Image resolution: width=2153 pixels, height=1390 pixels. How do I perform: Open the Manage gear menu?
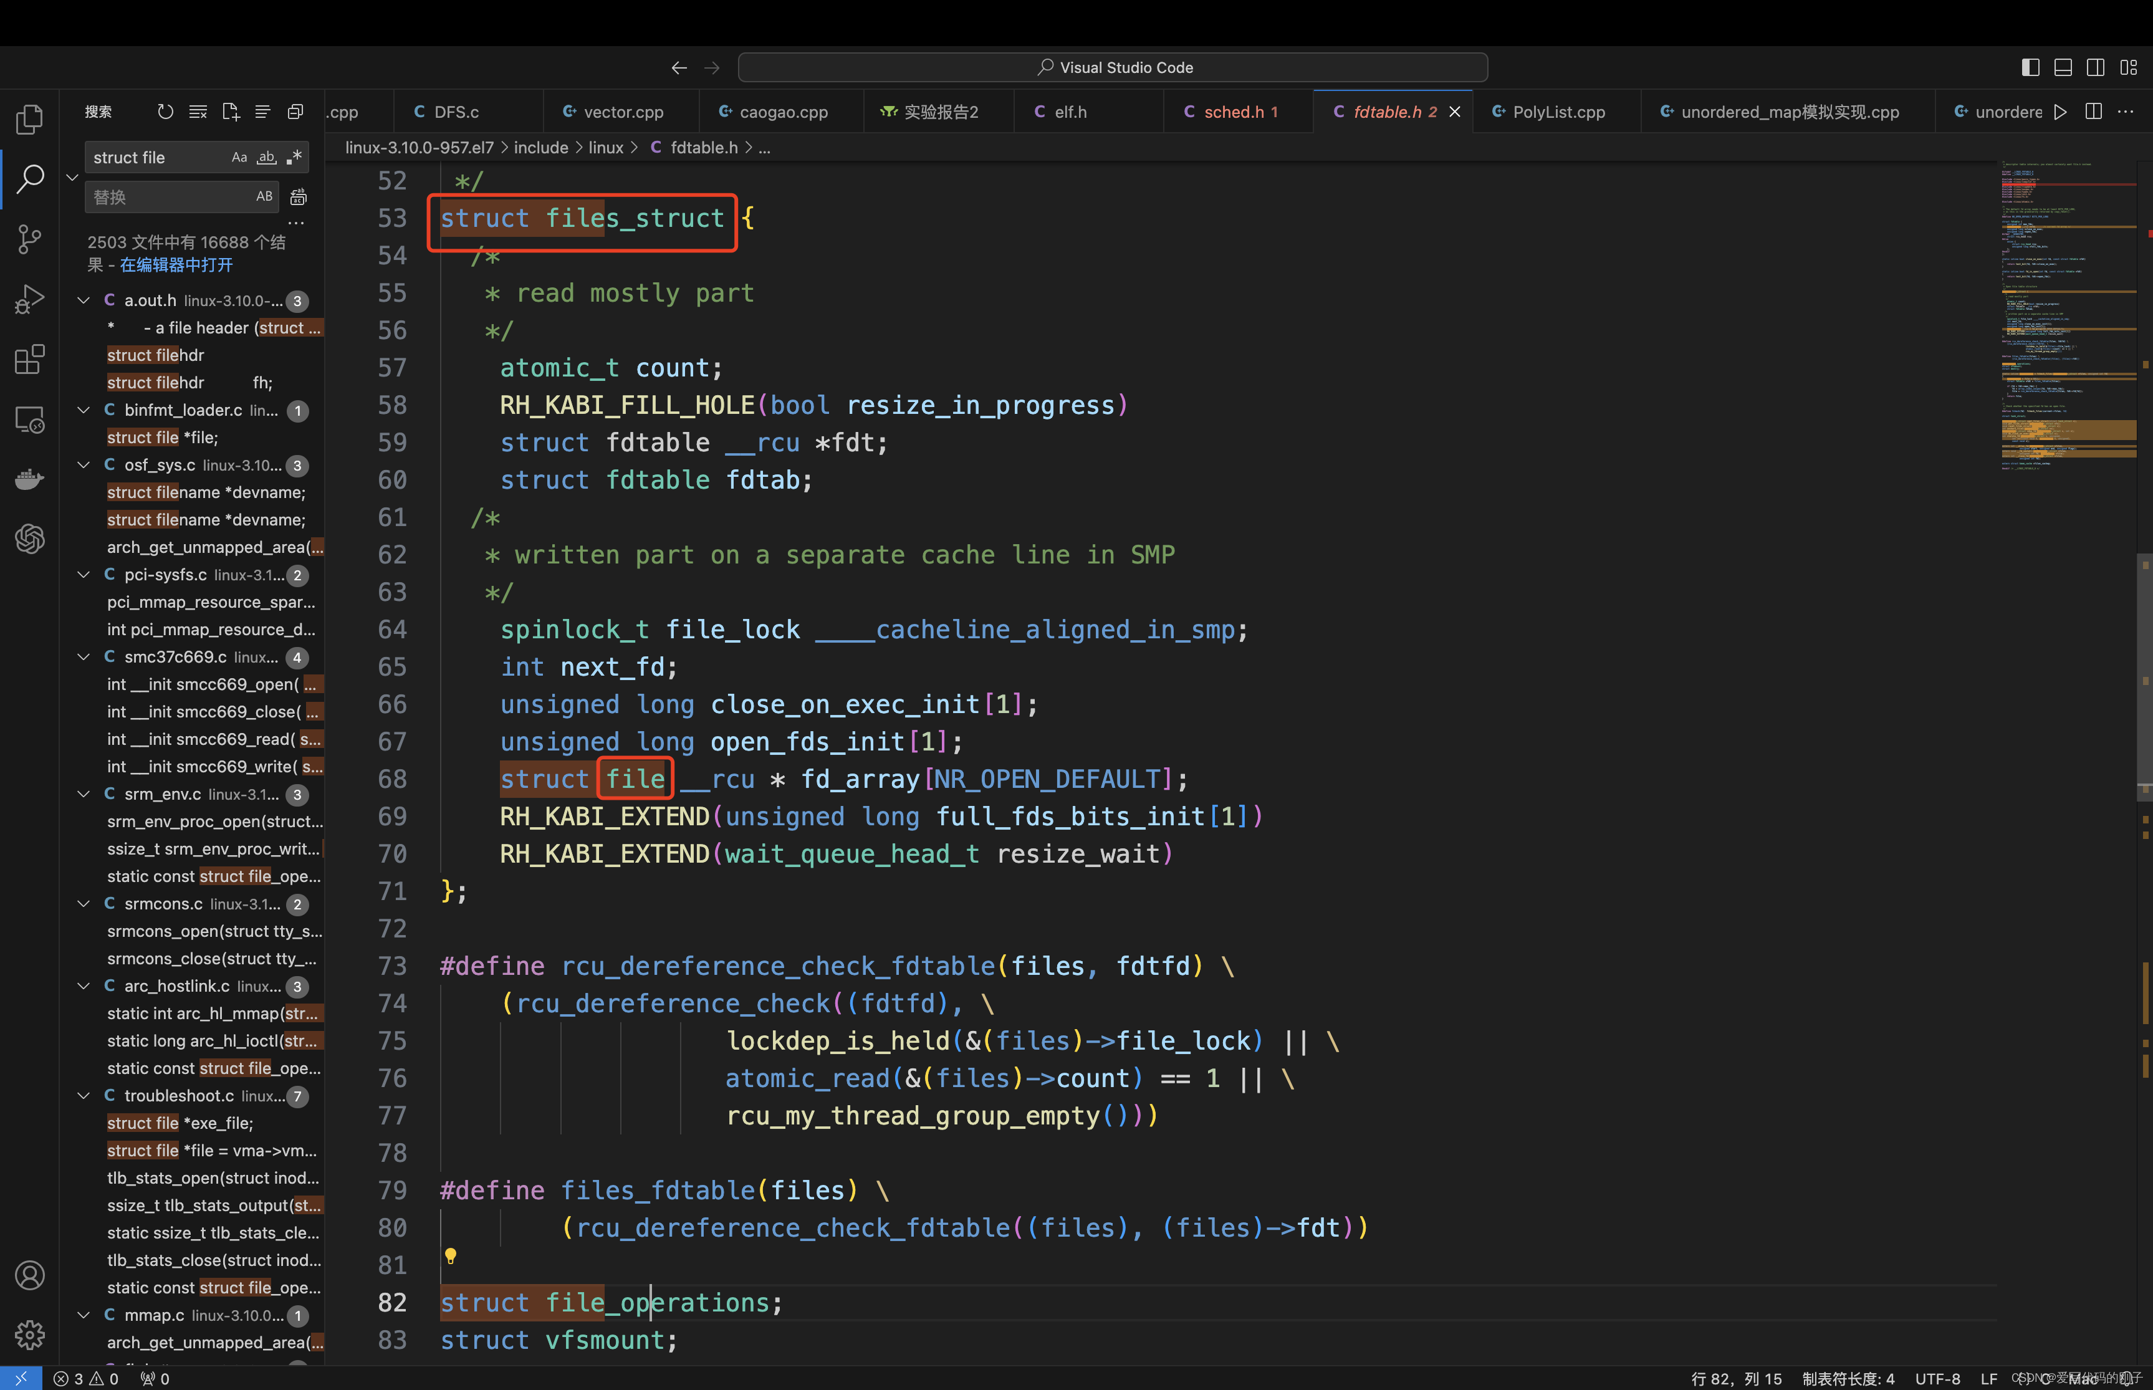(30, 1335)
